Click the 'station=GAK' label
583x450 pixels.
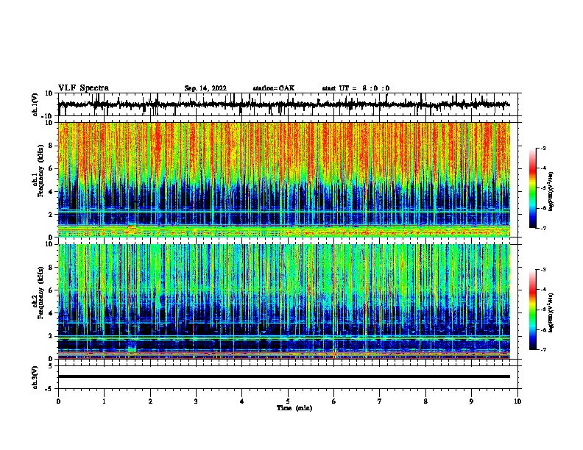tap(274, 88)
